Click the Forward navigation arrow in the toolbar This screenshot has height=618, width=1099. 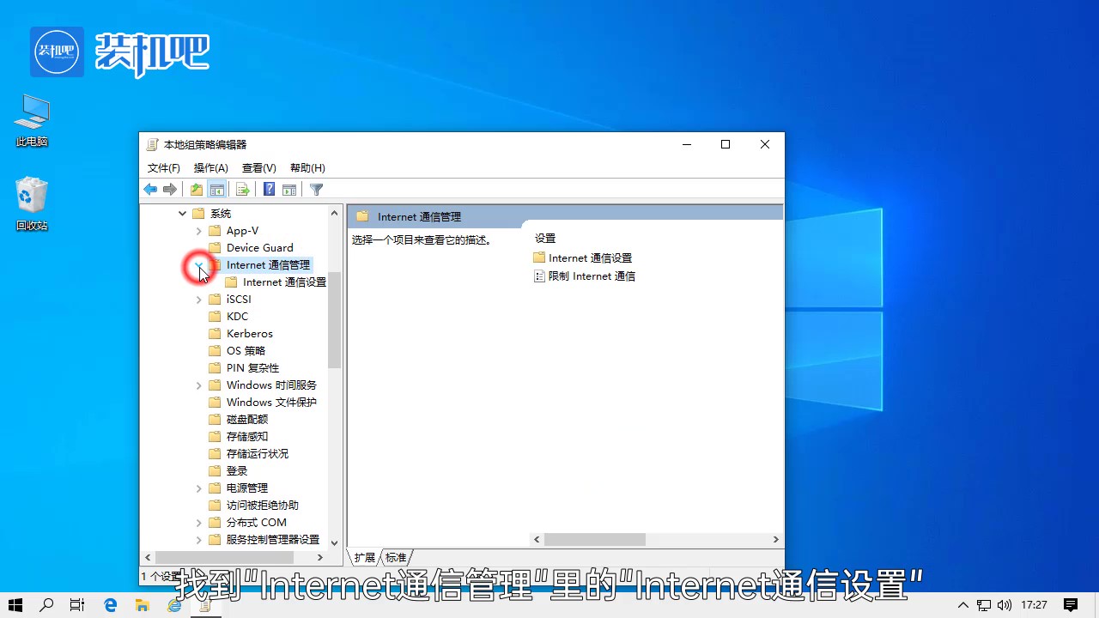[x=170, y=189]
